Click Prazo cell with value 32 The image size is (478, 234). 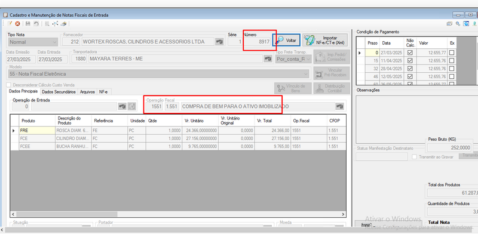point(372,69)
